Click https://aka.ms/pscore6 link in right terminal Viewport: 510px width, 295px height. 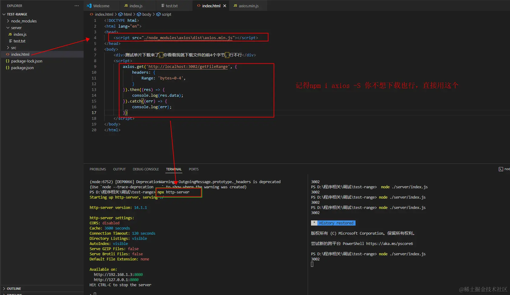(x=389, y=244)
